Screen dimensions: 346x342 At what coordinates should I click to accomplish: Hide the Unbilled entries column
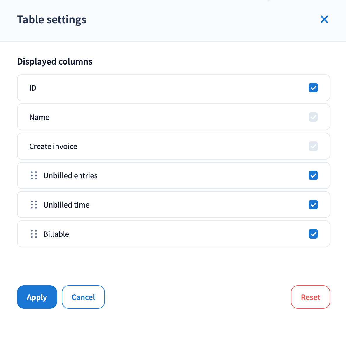pos(313,175)
